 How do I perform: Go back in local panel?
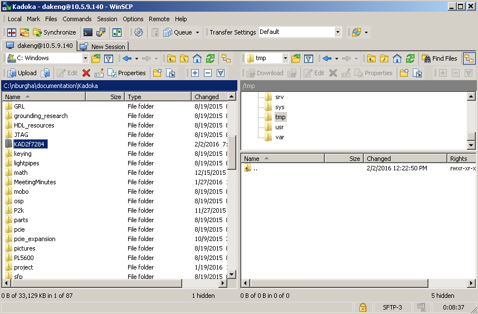click(127, 58)
